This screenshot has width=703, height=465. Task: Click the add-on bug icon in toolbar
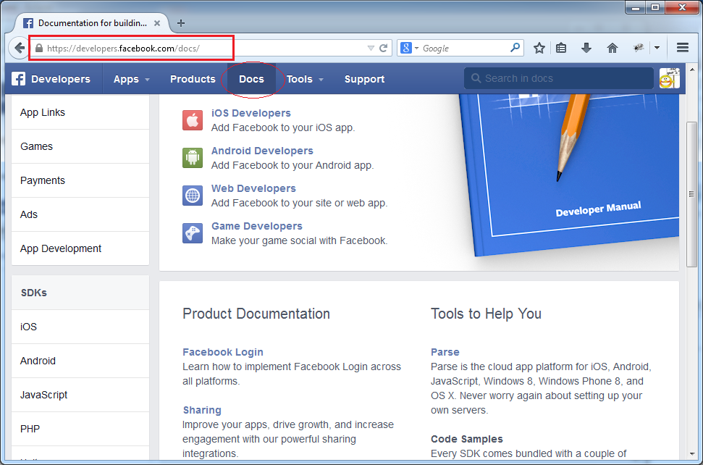(x=639, y=48)
